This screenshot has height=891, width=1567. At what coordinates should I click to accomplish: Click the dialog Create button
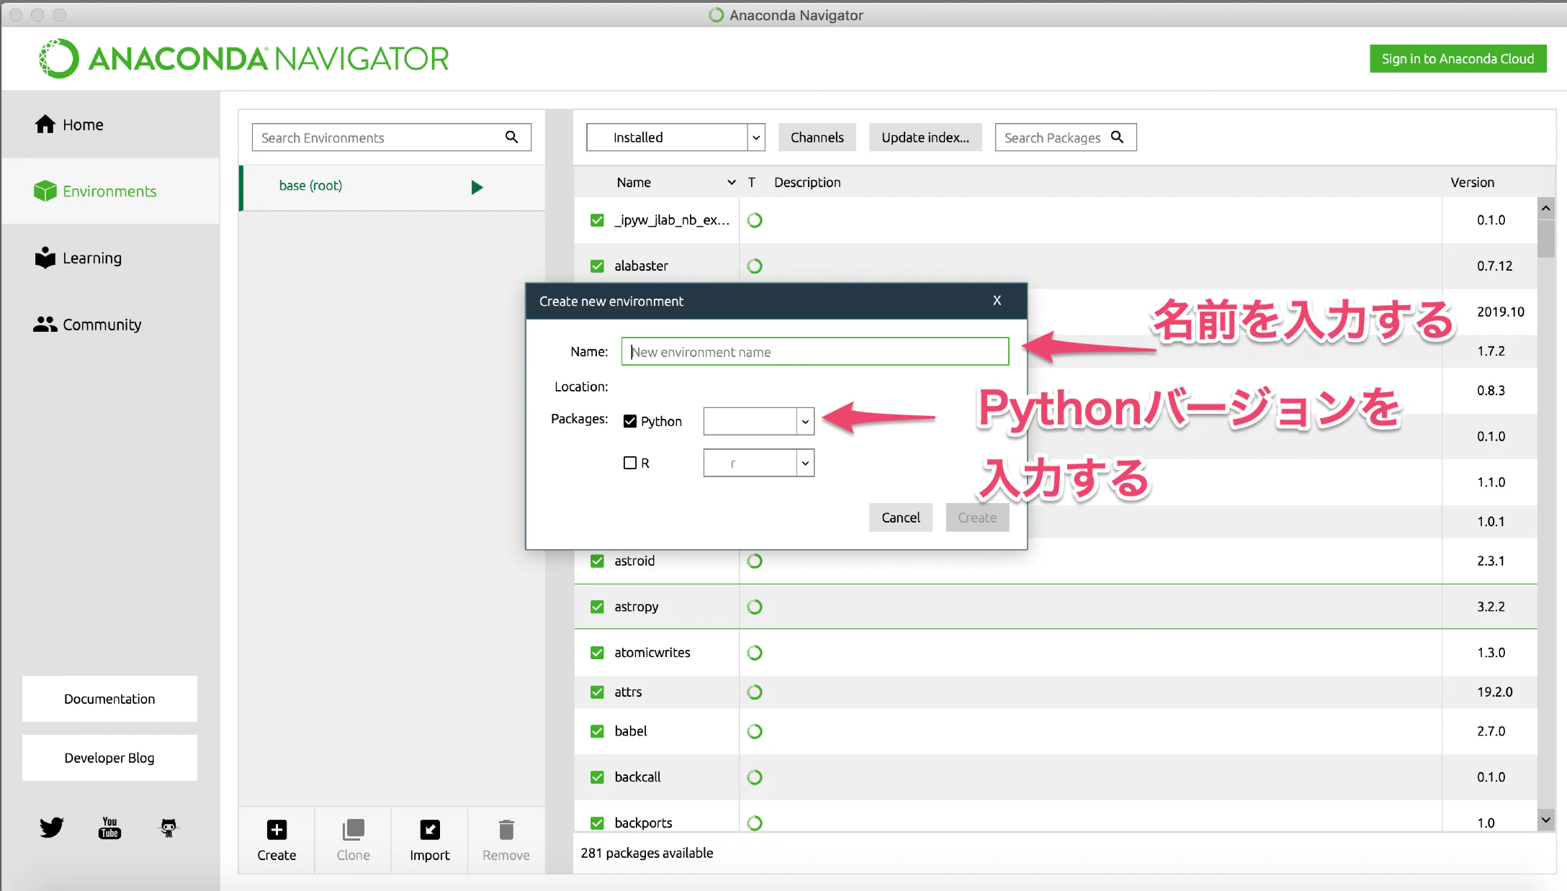click(x=977, y=517)
